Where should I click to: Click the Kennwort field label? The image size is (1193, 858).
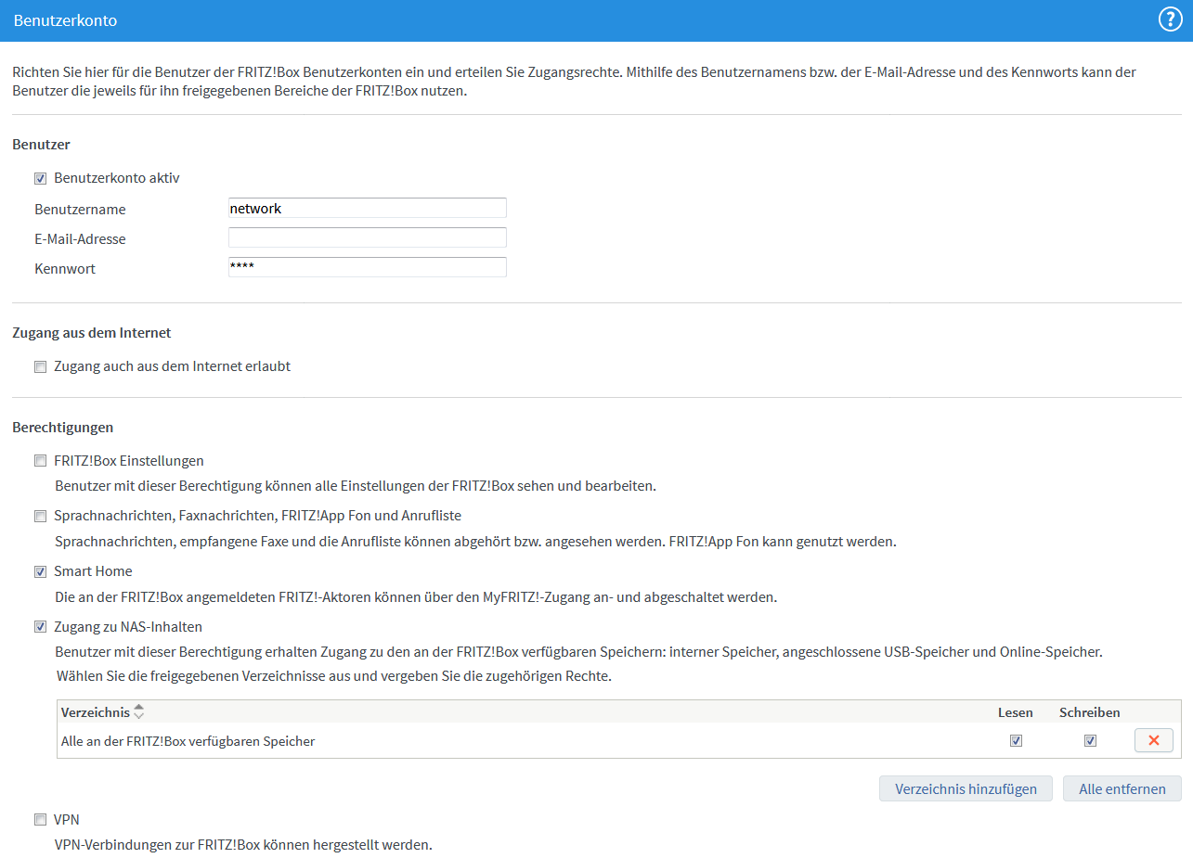(65, 269)
